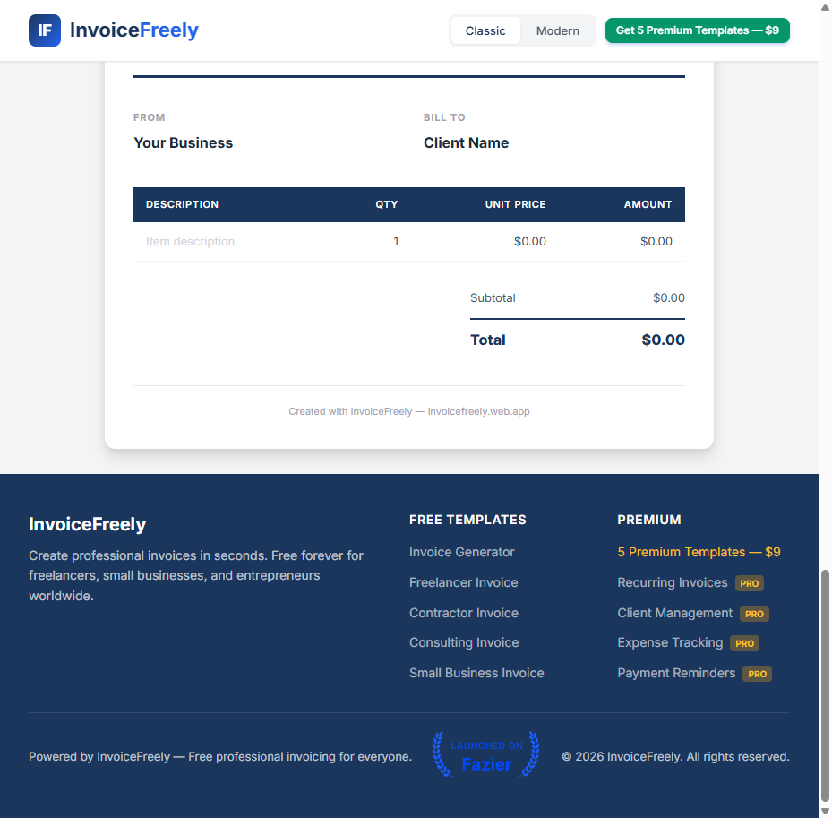Click Get 5 Premium Templates button

(698, 30)
